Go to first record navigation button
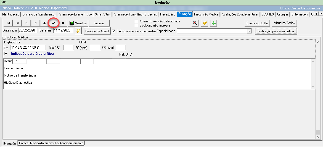 tap(8, 23)
